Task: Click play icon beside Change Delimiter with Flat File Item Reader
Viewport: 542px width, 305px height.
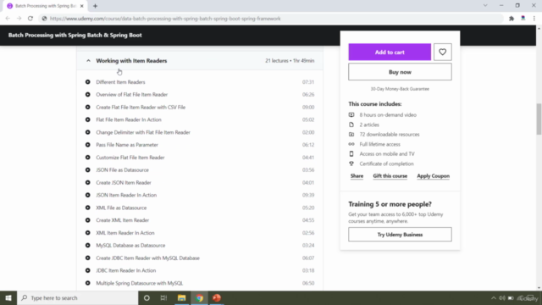Action: pyautogui.click(x=88, y=132)
